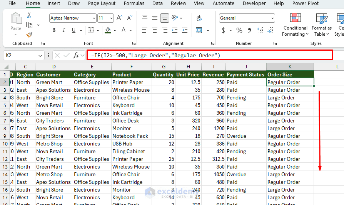344x205 pixels.
Task: Open the font size dropdown
Action: coord(111,18)
